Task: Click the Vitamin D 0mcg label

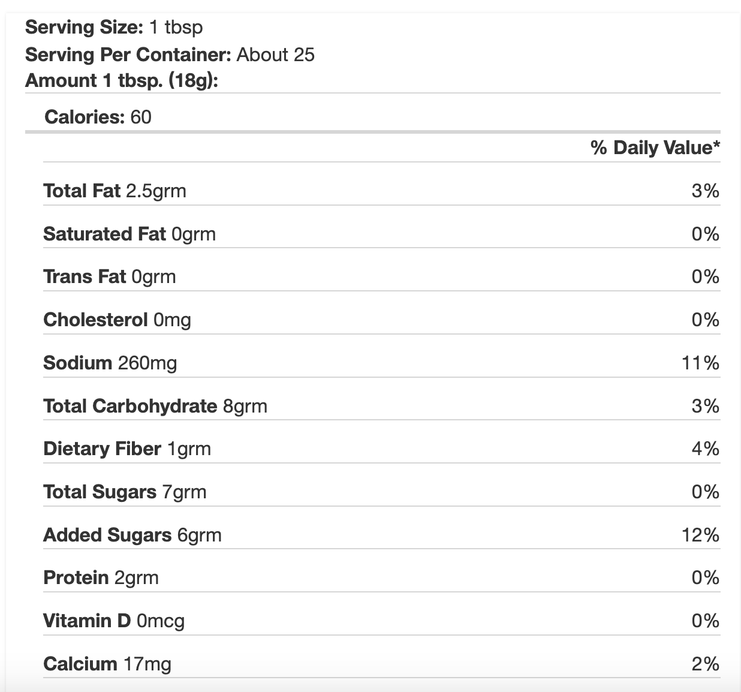Action: click(114, 621)
